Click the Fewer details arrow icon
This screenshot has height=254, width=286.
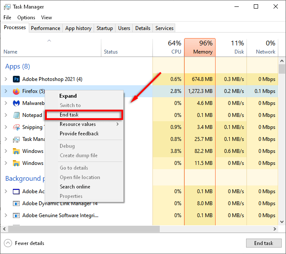tap(8, 243)
